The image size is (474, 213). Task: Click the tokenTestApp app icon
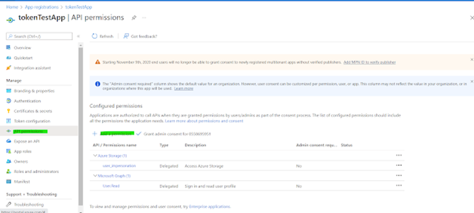[x=11, y=20]
